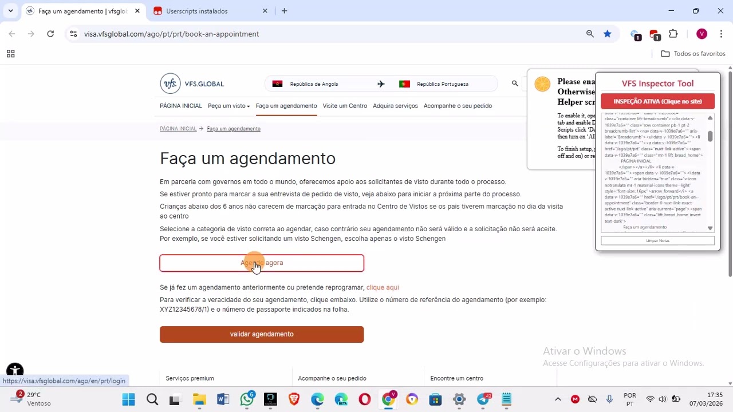Click the site search magnifier icon
Screen dimensions: 733x412
point(515,84)
